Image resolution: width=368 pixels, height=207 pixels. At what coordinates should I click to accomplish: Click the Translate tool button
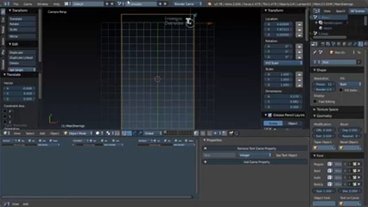(22, 18)
